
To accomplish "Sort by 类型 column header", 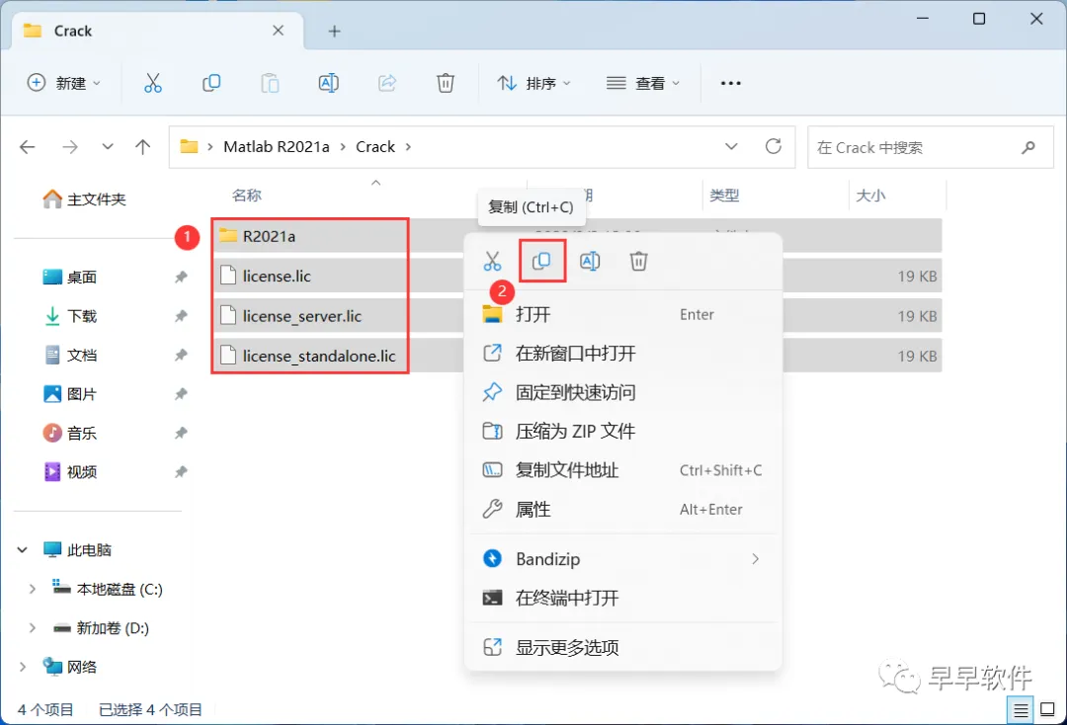I will (x=724, y=196).
